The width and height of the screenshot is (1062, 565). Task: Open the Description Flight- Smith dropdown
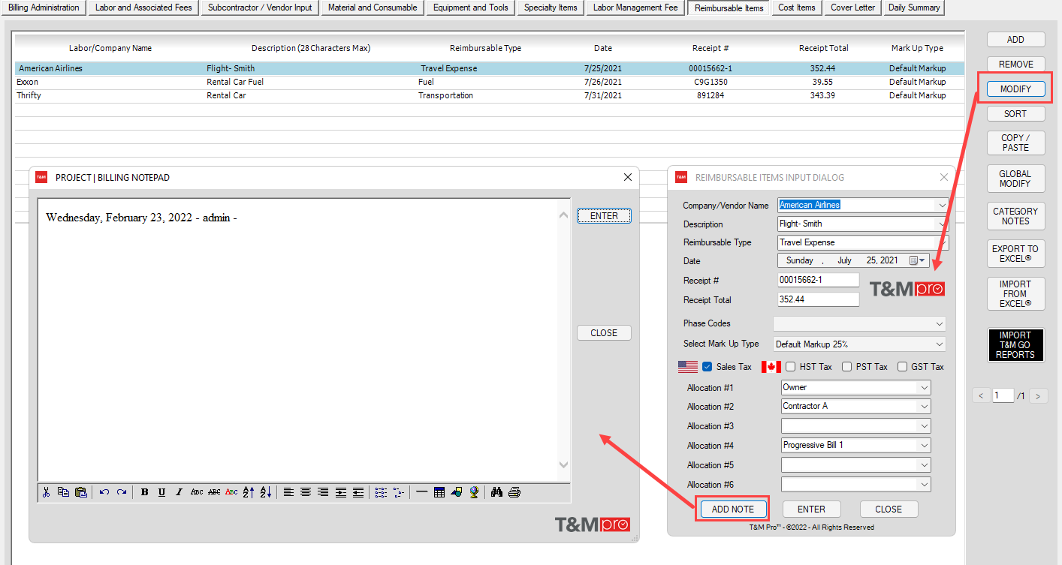(942, 224)
